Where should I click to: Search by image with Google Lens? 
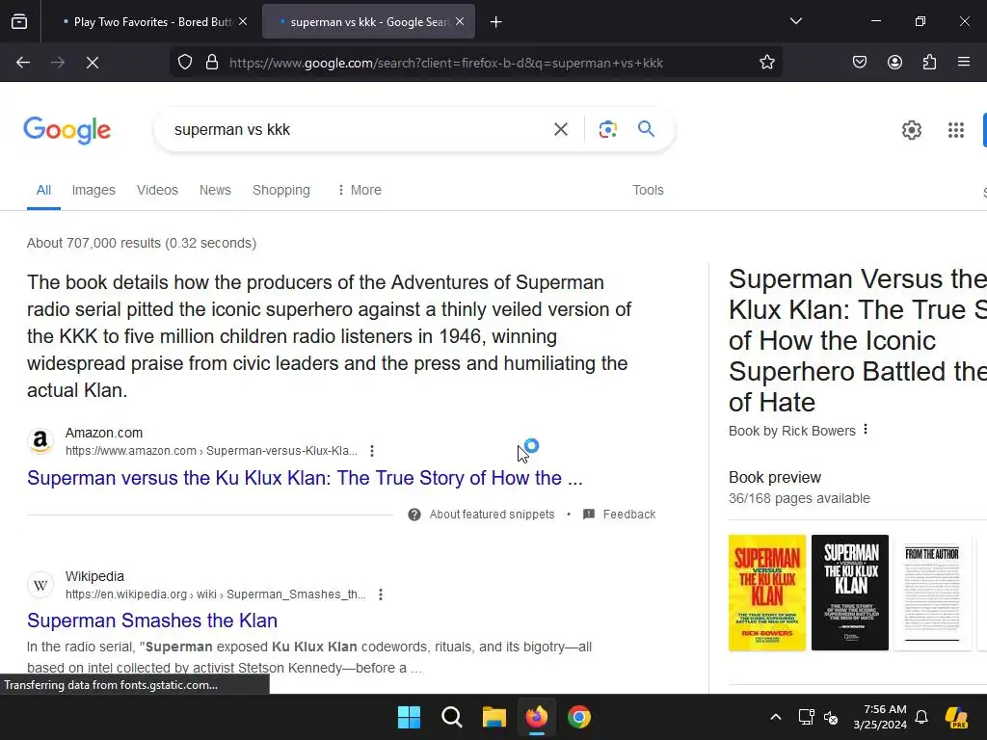(607, 129)
